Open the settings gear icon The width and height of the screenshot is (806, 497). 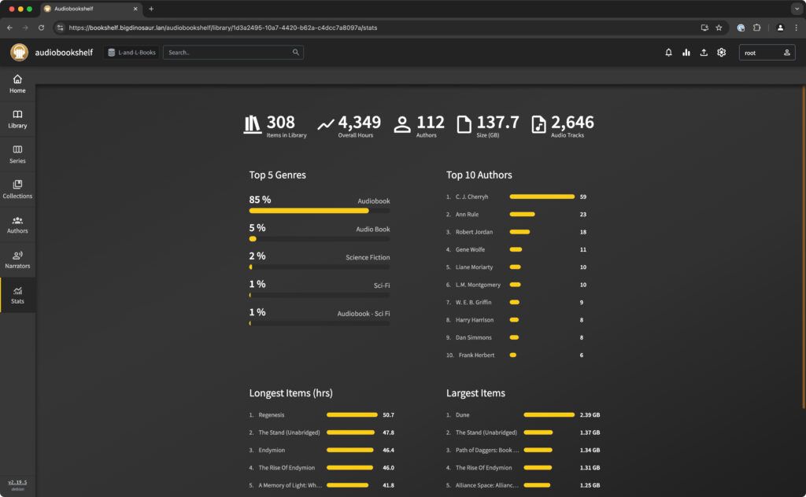tap(721, 53)
